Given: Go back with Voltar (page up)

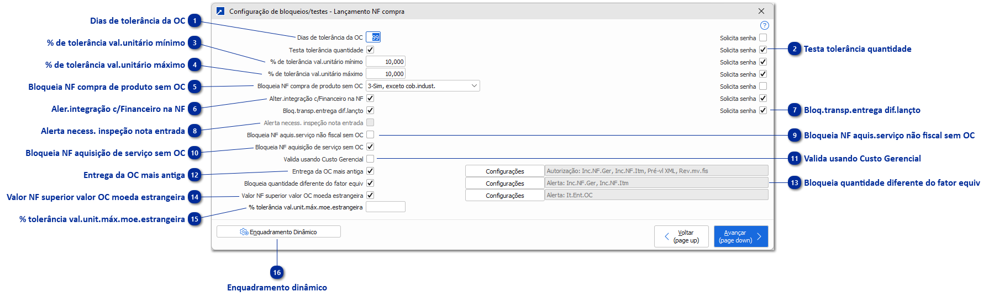Looking at the screenshot, I should click(681, 236).
